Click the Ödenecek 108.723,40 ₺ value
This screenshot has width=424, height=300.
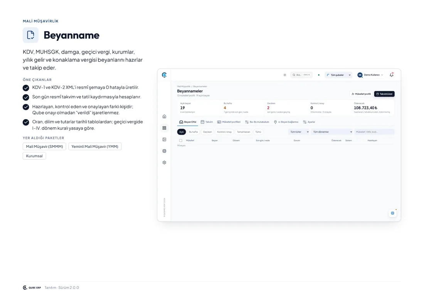click(x=365, y=108)
